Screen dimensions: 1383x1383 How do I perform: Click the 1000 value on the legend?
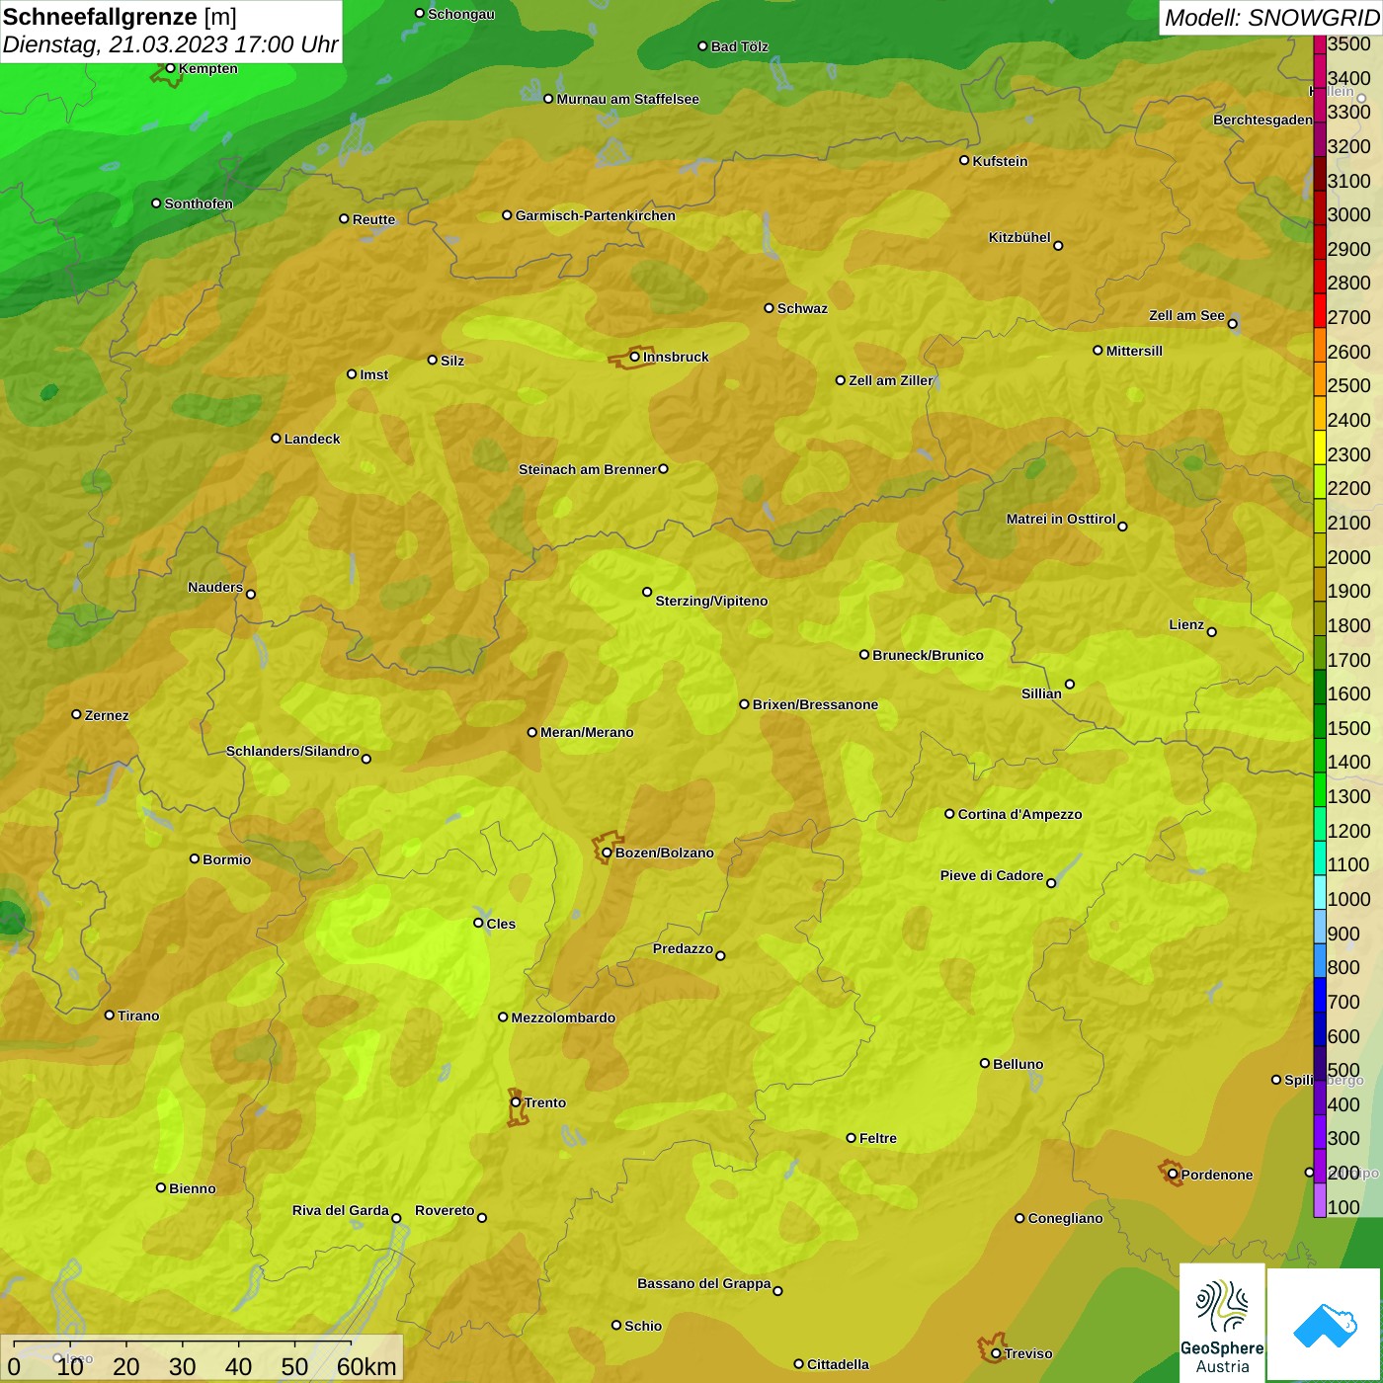[x=1349, y=899]
